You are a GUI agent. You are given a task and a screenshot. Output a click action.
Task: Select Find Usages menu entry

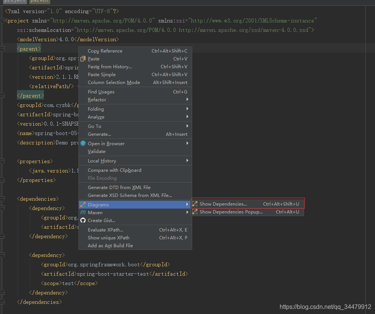pyautogui.click(x=136, y=92)
